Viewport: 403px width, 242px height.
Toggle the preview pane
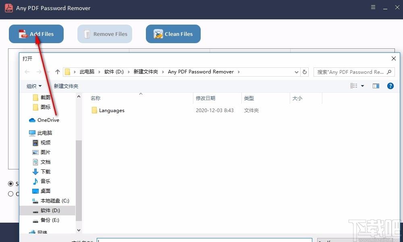pos(376,86)
